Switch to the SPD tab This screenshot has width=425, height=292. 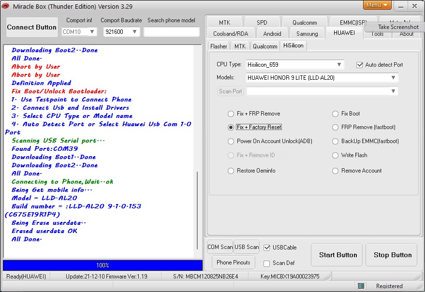pos(262,23)
